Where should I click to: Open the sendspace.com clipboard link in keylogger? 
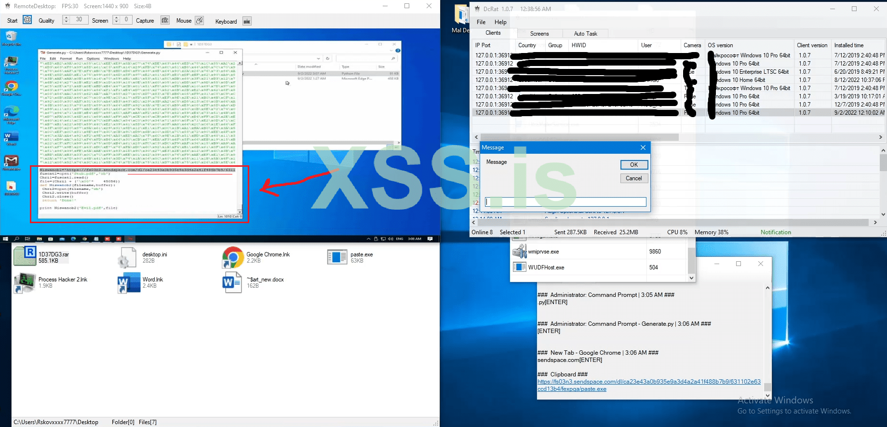coord(649,385)
